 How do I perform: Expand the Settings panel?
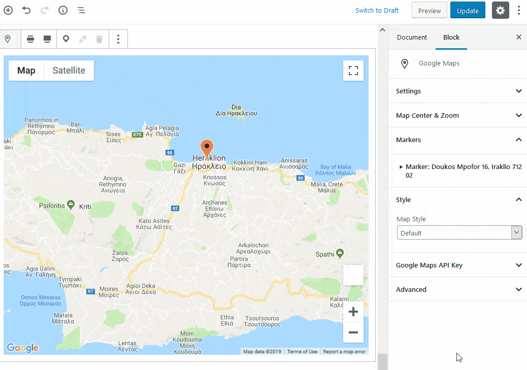tap(458, 91)
